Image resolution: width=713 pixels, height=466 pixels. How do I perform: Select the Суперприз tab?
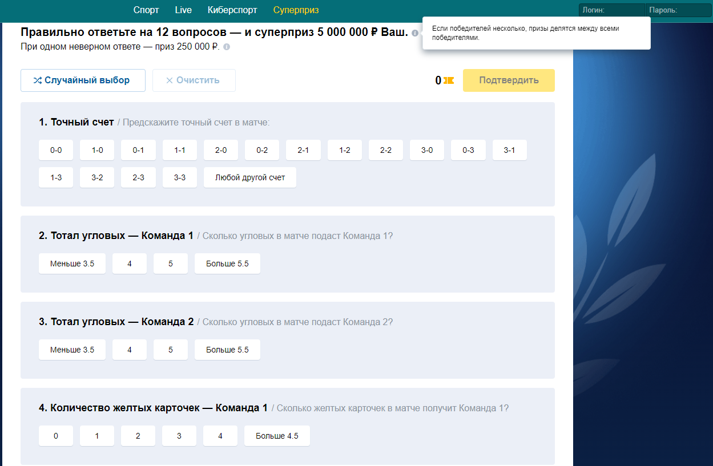(296, 10)
